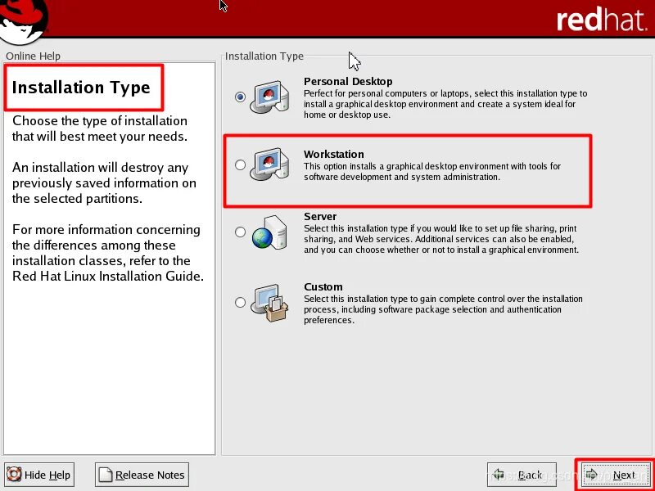Click the Server description text
This screenshot has height=491, width=655.
pos(441,239)
